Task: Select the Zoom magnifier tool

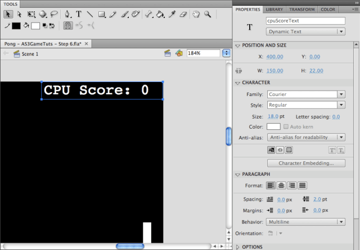Action: [x=208, y=14]
